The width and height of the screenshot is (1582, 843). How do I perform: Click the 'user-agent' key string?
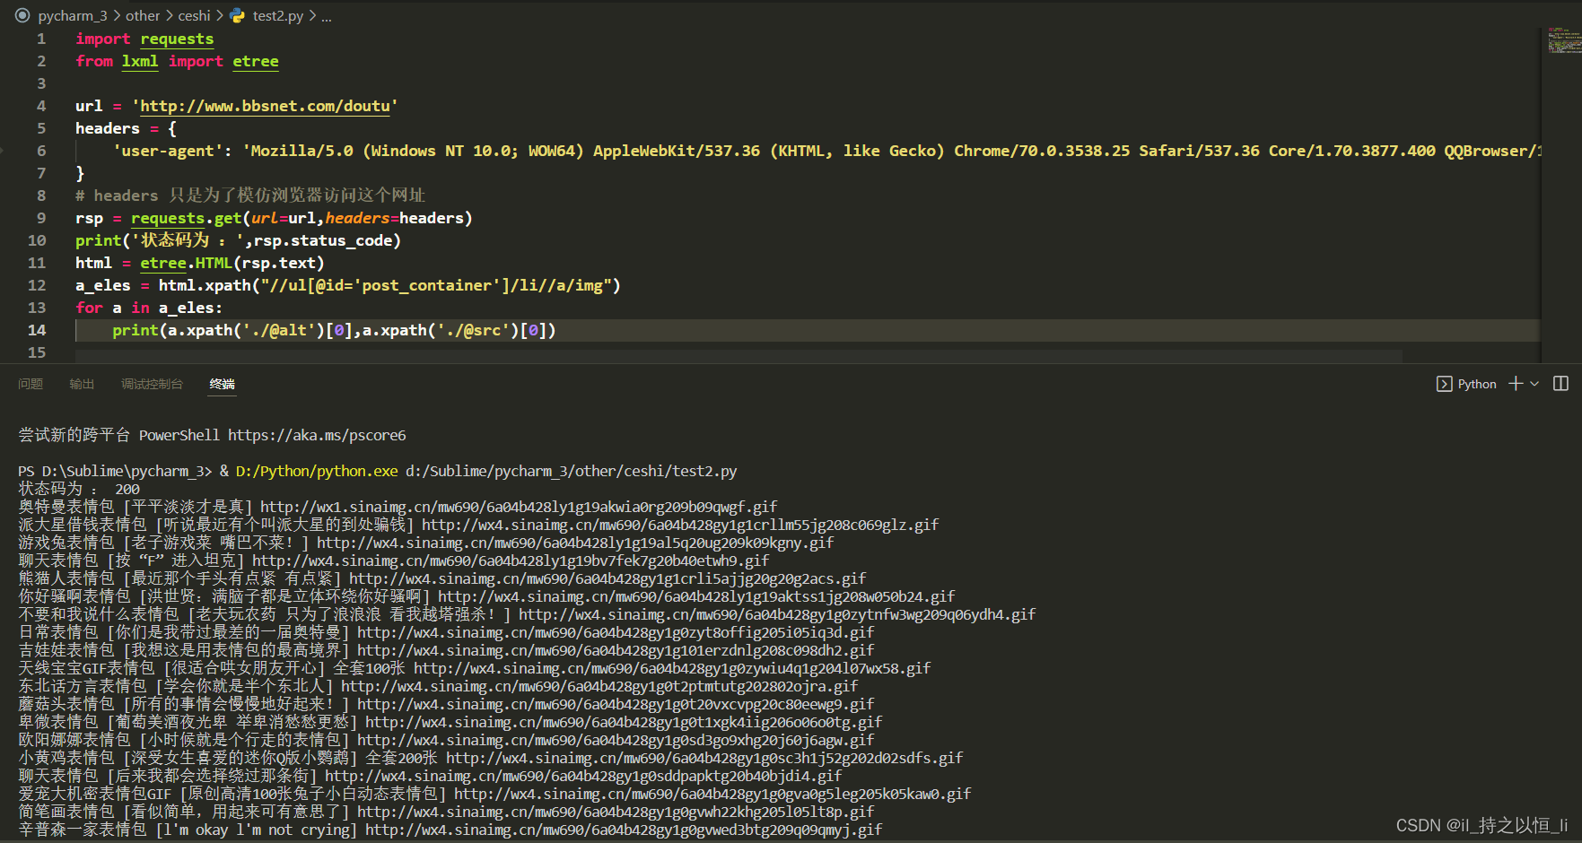point(167,151)
